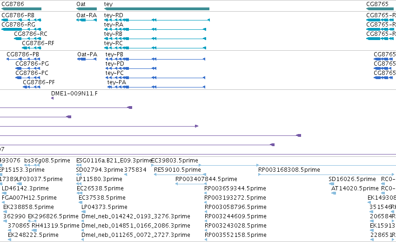The height and width of the screenshot is (242, 396).
Task: Click the Dmel_neb_014242_0193_3276.3prime label
Action: 136,216
